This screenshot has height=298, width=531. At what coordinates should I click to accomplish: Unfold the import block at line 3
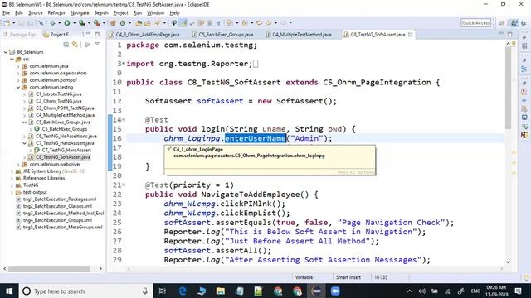(x=124, y=63)
